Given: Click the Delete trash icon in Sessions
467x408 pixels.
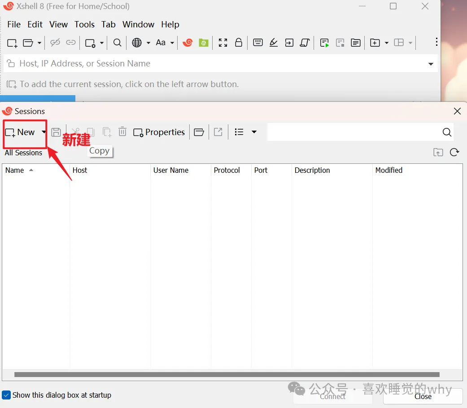Looking at the screenshot, I should pos(122,132).
